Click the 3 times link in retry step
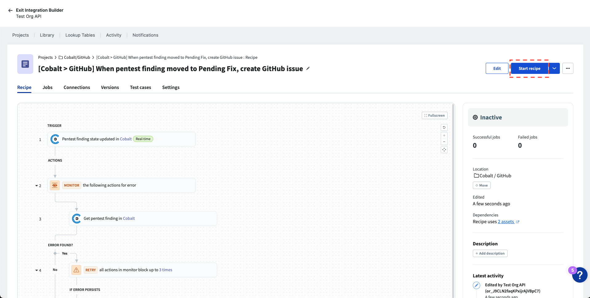This screenshot has width=590, height=298. (165, 270)
